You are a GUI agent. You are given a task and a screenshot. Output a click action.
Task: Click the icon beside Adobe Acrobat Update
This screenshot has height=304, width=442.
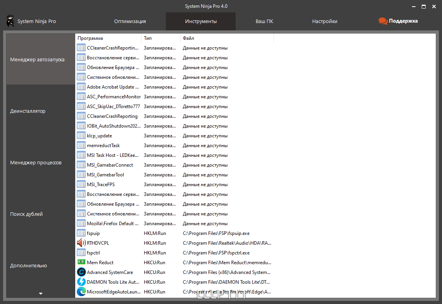pos(81,87)
